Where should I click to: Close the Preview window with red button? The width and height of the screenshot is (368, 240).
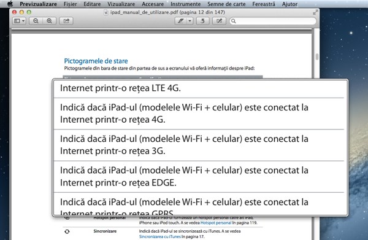click(x=14, y=12)
